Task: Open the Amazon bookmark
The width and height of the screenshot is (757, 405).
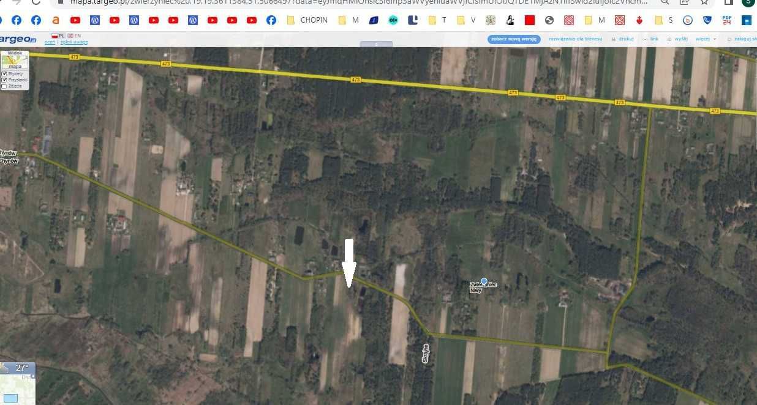Action: 56,20
